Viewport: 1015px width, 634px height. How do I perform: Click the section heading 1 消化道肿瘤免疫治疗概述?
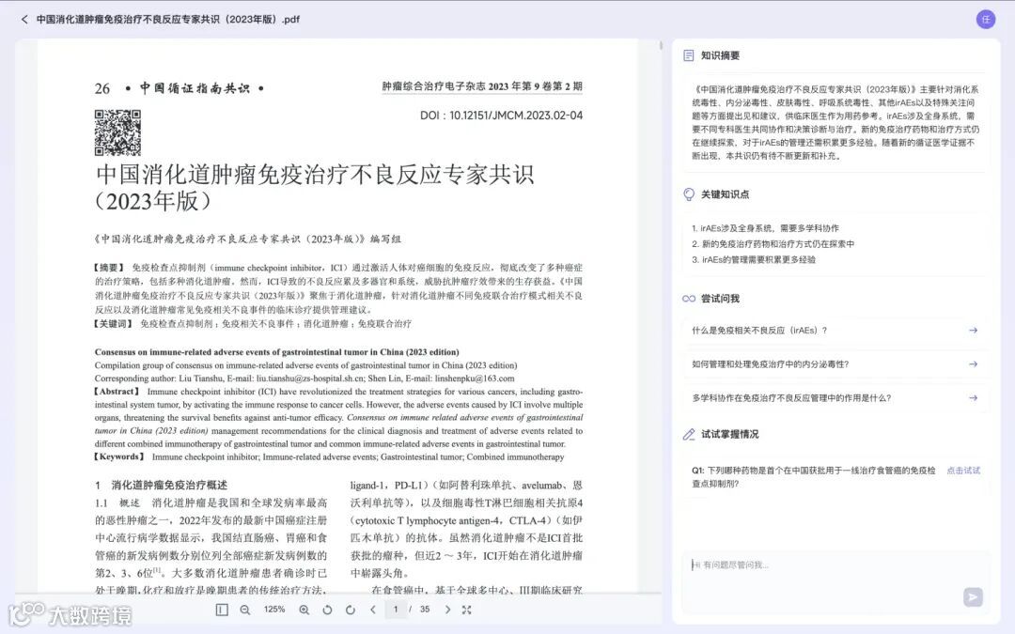coord(162,485)
